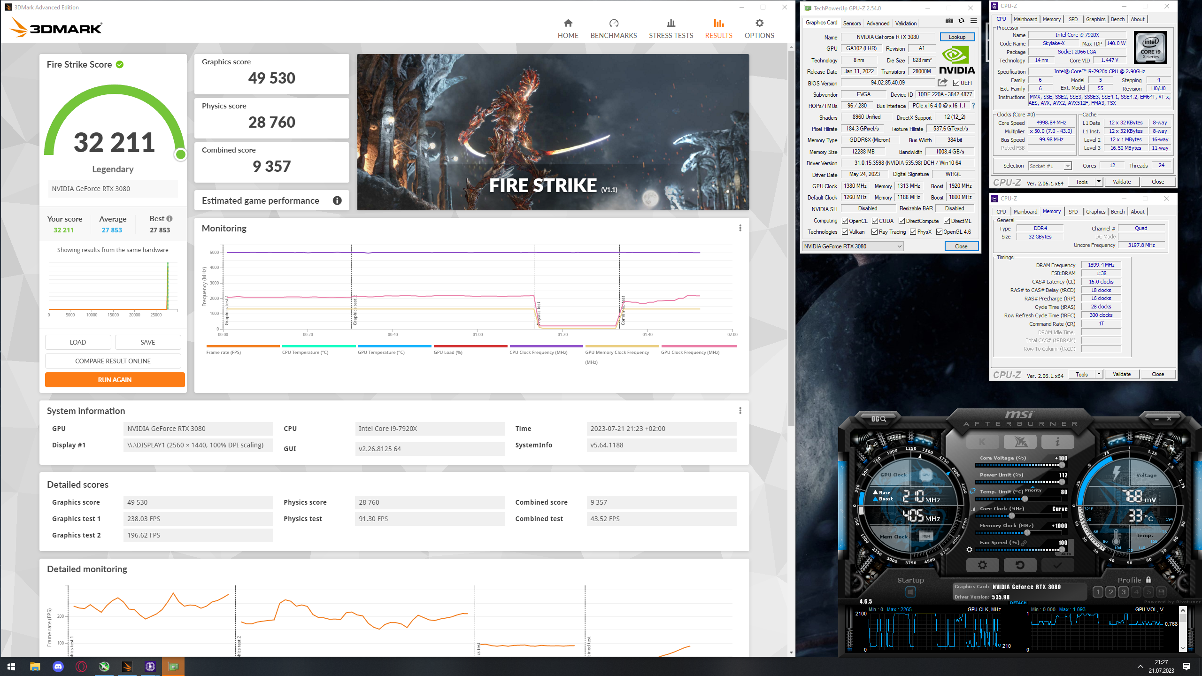1202x676 pixels.
Task: Click the info icon next to Best score
Action: 170,219
